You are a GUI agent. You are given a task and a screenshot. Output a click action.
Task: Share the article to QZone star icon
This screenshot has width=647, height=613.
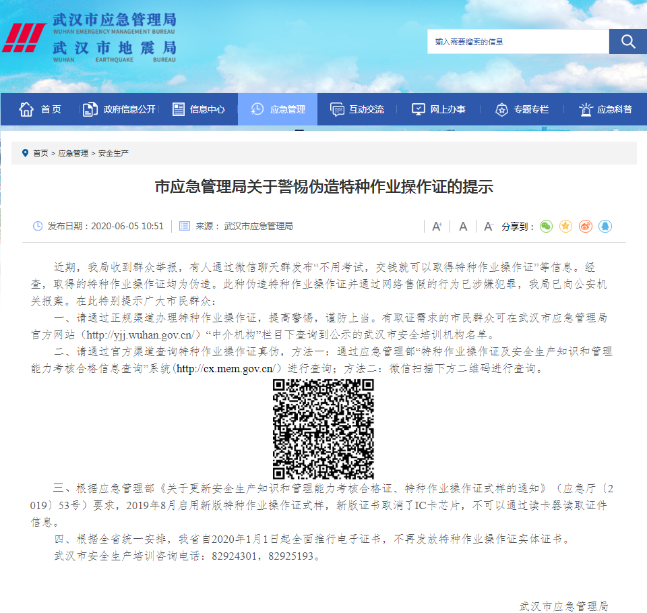pos(565,226)
